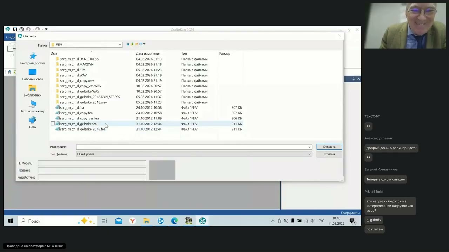Select Сеть in the places bar
449x252 pixels.
[33, 123]
